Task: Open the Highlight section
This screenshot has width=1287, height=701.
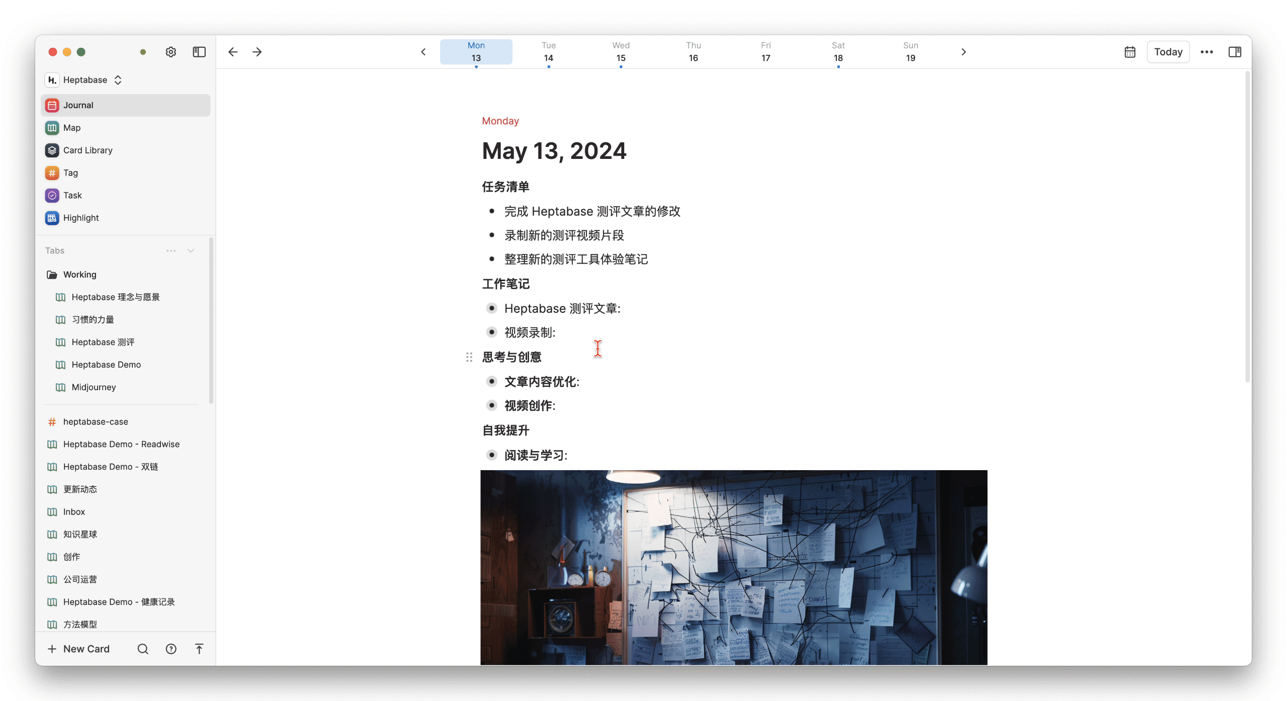Action: coord(126,218)
